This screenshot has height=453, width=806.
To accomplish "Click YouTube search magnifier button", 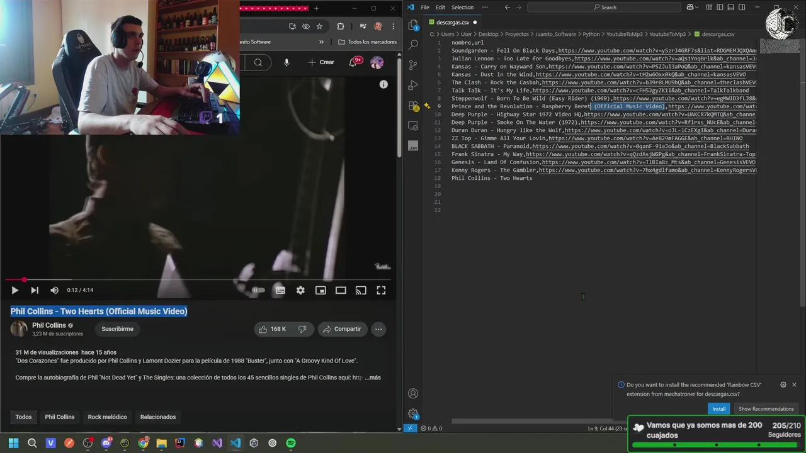I will click(258, 62).
